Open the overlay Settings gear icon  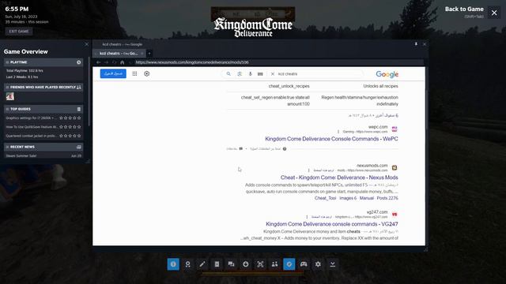pos(318,264)
